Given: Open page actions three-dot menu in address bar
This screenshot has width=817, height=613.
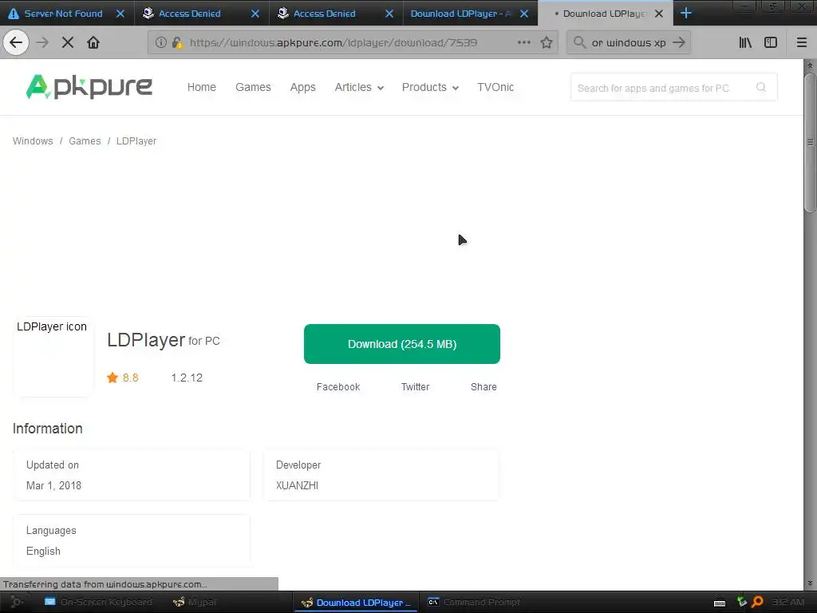Looking at the screenshot, I should click(523, 42).
